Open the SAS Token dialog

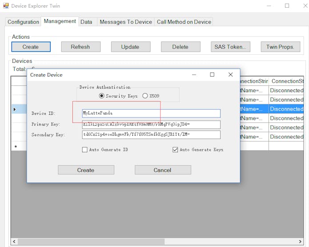tap(230, 47)
